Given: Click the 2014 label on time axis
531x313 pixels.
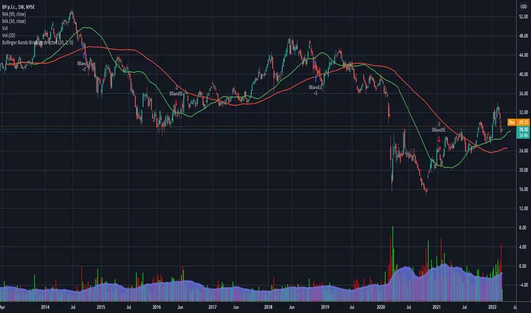Looking at the screenshot, I should (45, 307).
